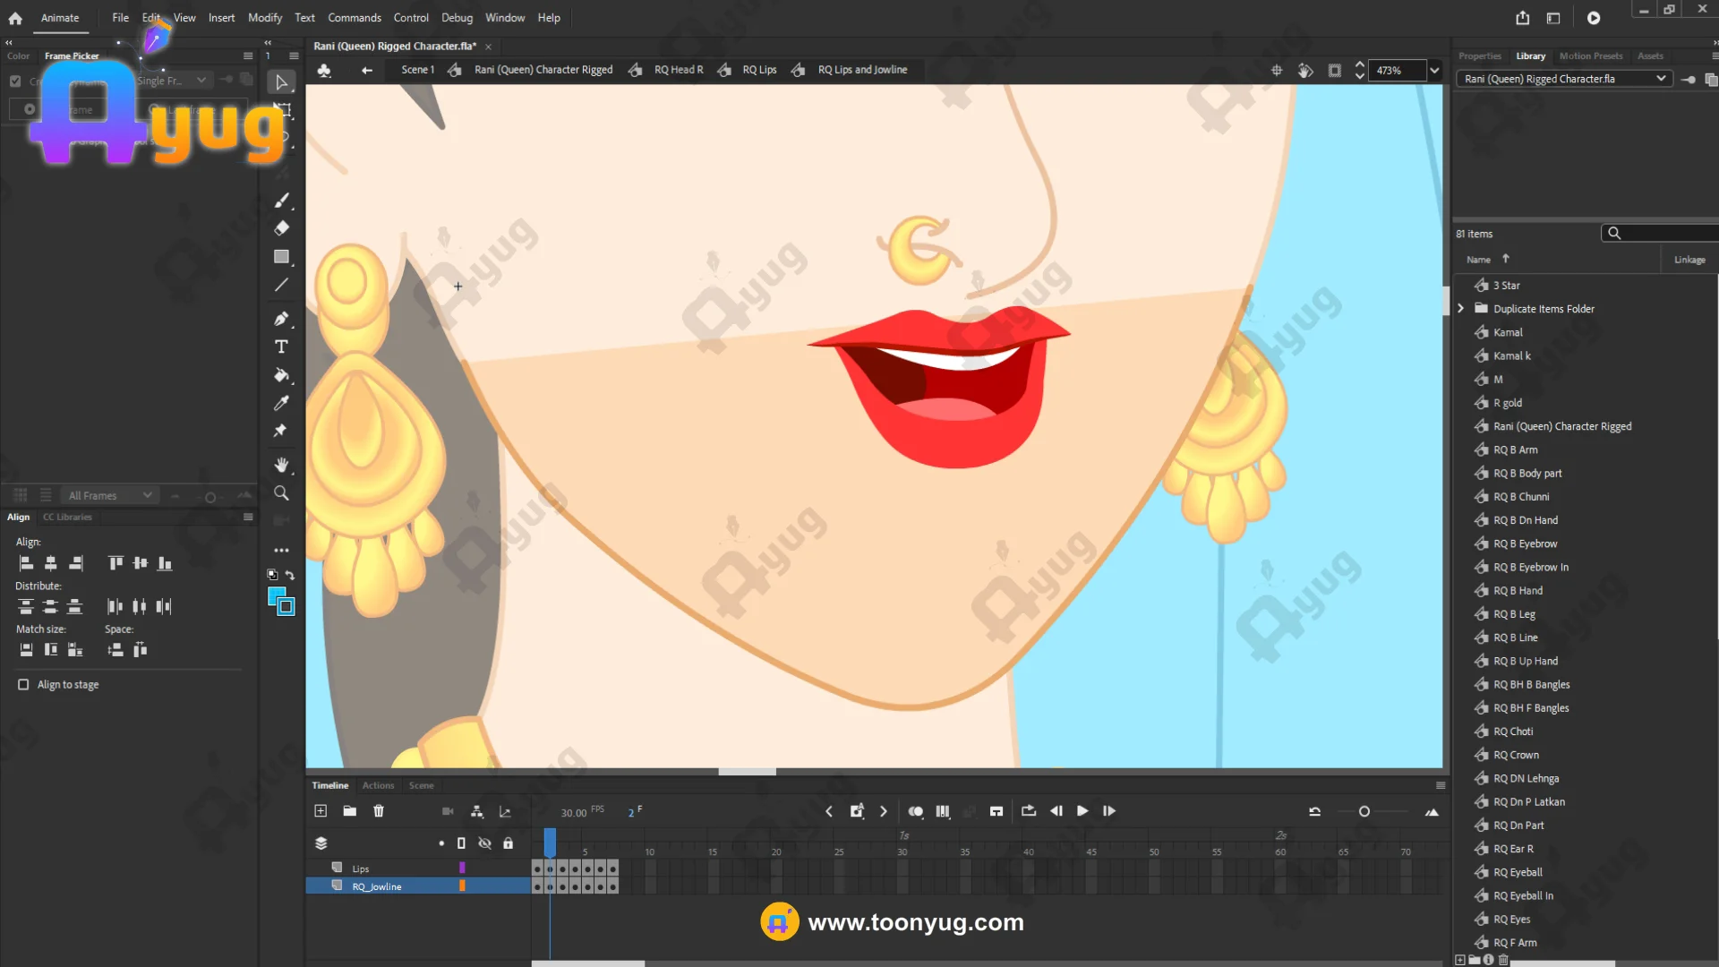Toggle lock all layers icon
The height and width of the screenshot is (967, 1719).
click(x=508, y=843)
